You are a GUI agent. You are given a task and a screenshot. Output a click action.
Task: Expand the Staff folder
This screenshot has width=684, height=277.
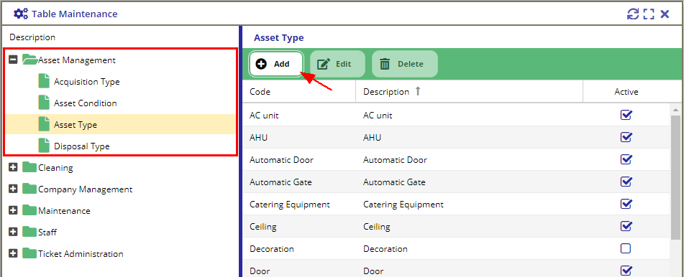point(14,232)
